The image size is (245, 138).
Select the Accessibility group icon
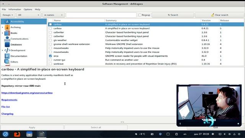click(x=7, y=21)
